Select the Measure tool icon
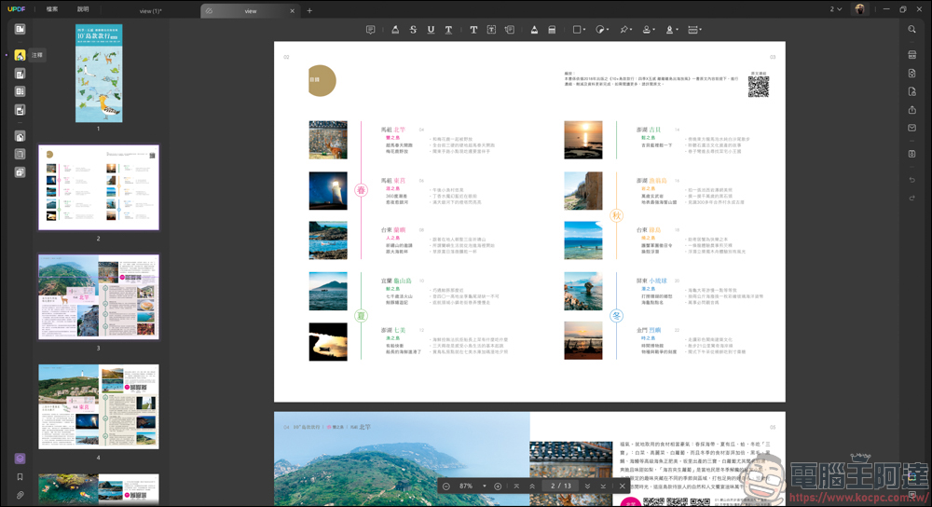 692,30
